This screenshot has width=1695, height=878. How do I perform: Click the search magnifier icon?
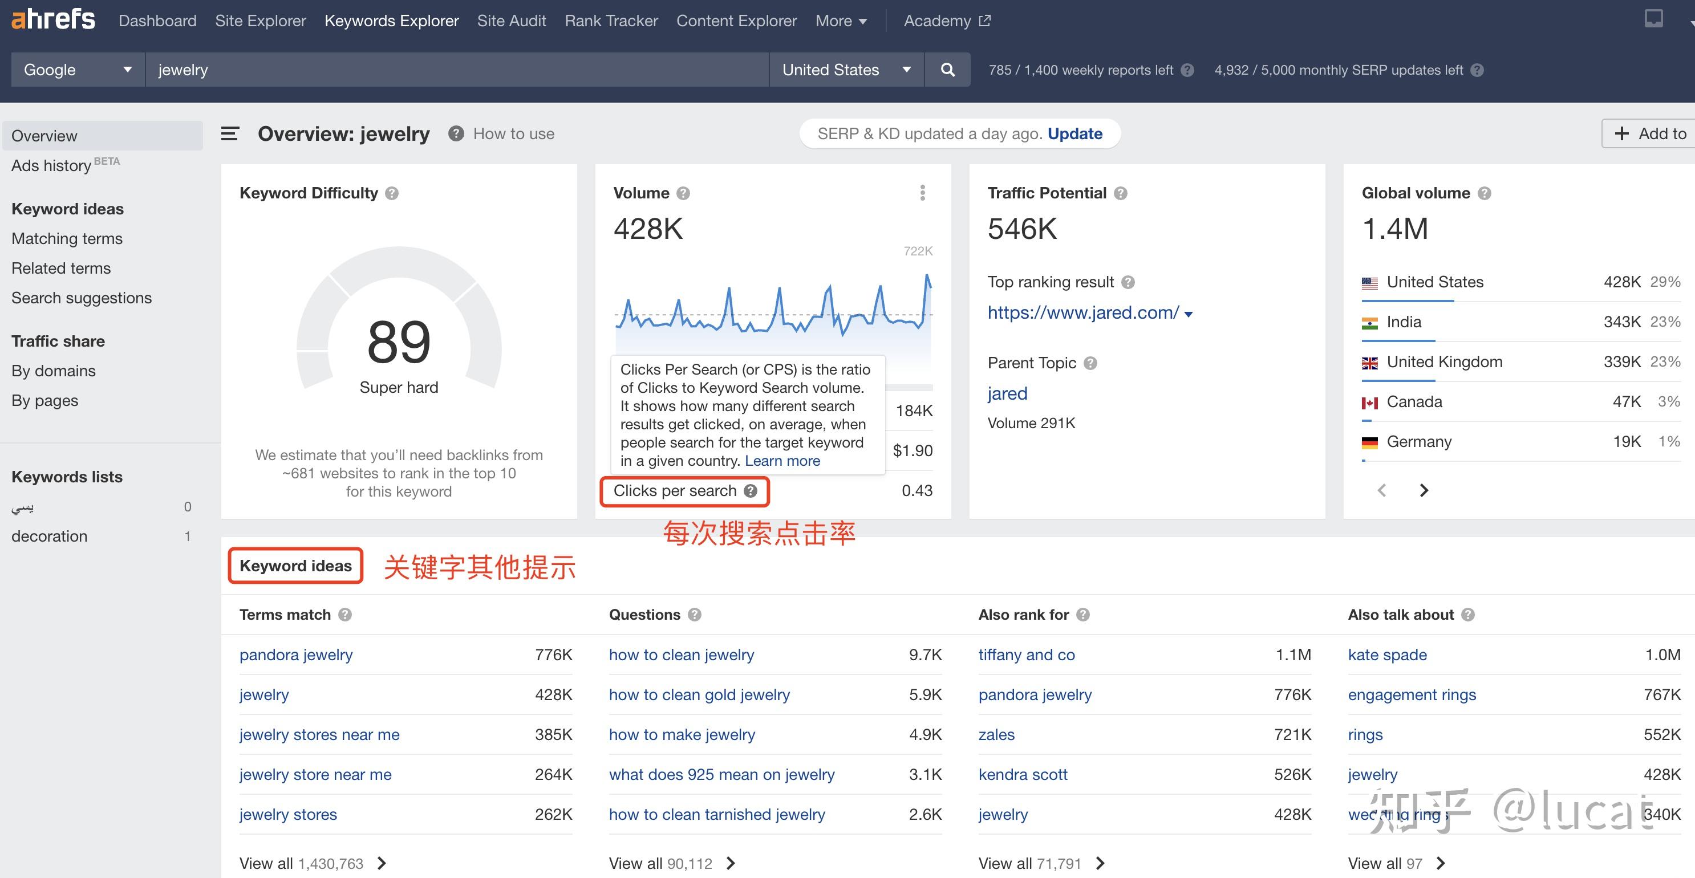coord(947,69)
